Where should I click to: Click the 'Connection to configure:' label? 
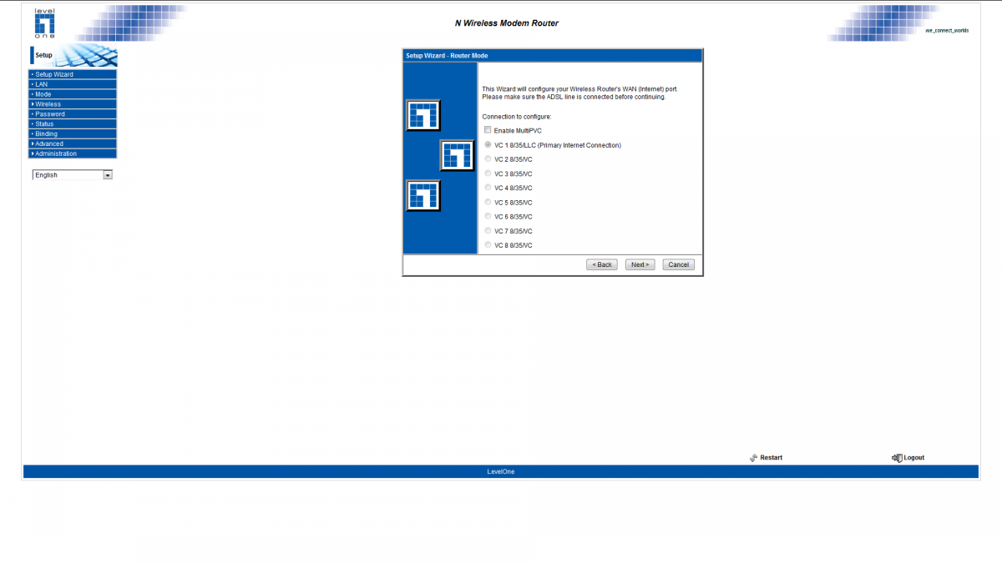tap(517, 116)
